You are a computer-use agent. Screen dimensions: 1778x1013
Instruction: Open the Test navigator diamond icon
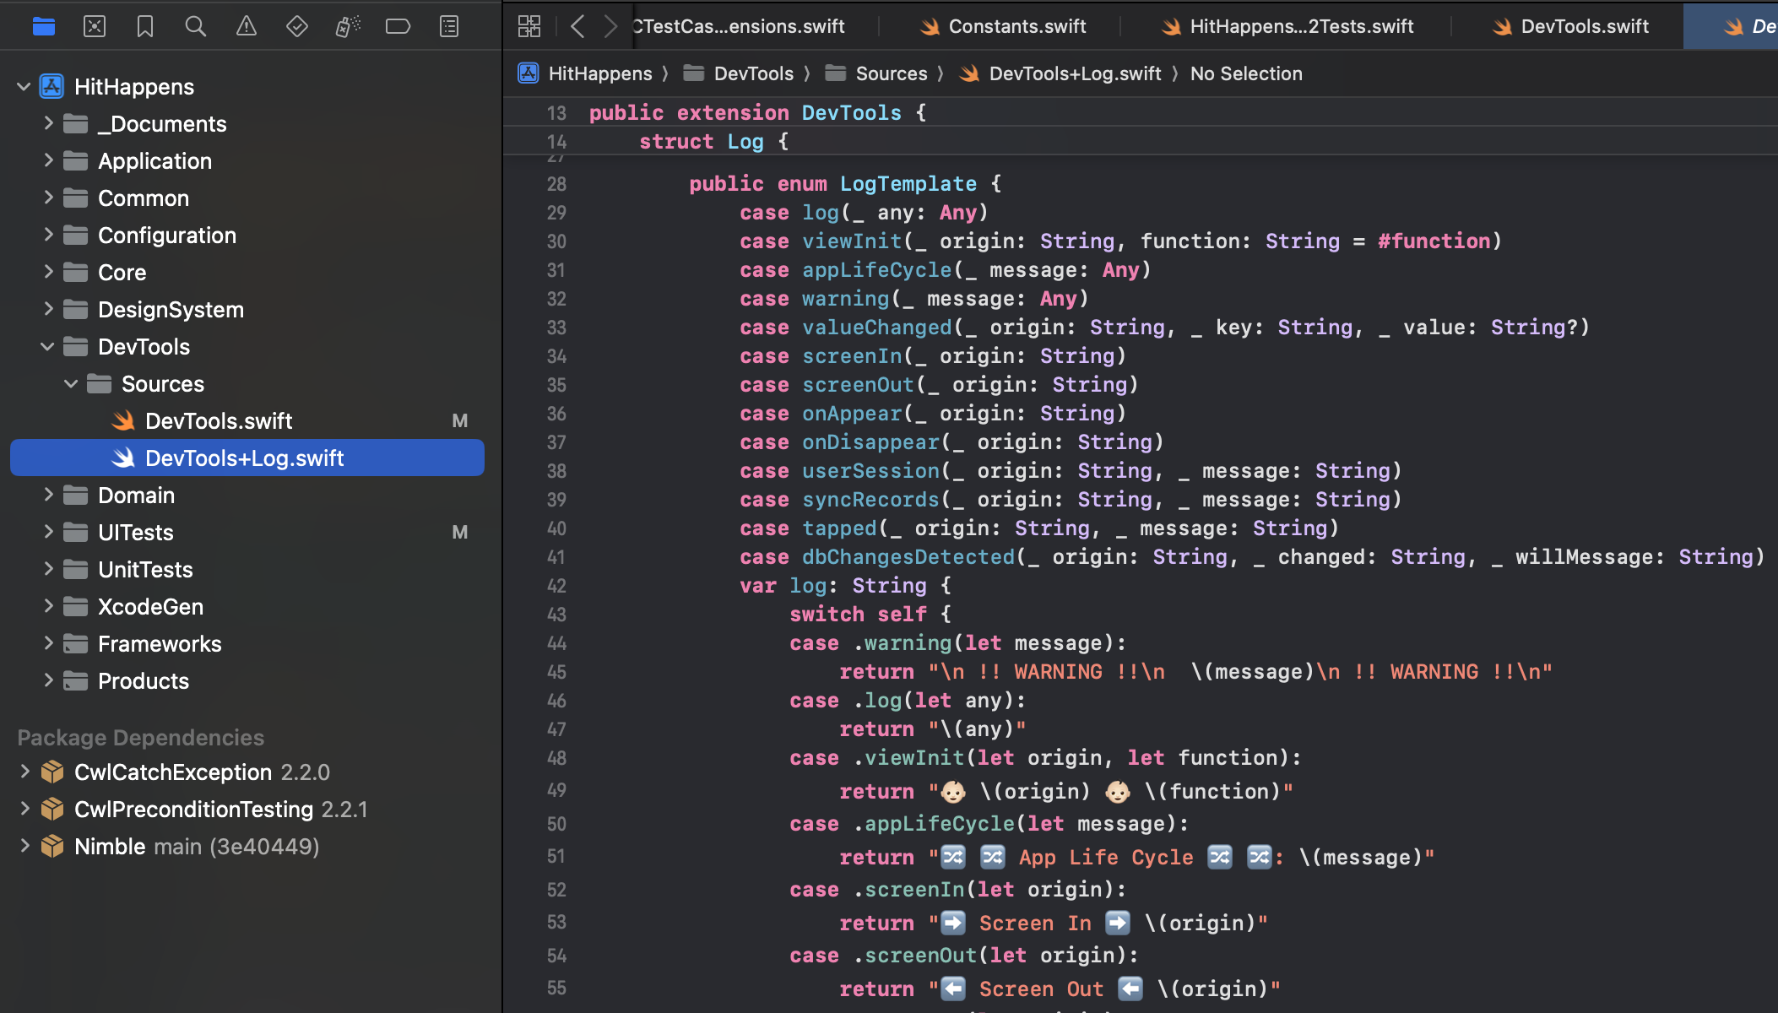(x=297, y=26)
